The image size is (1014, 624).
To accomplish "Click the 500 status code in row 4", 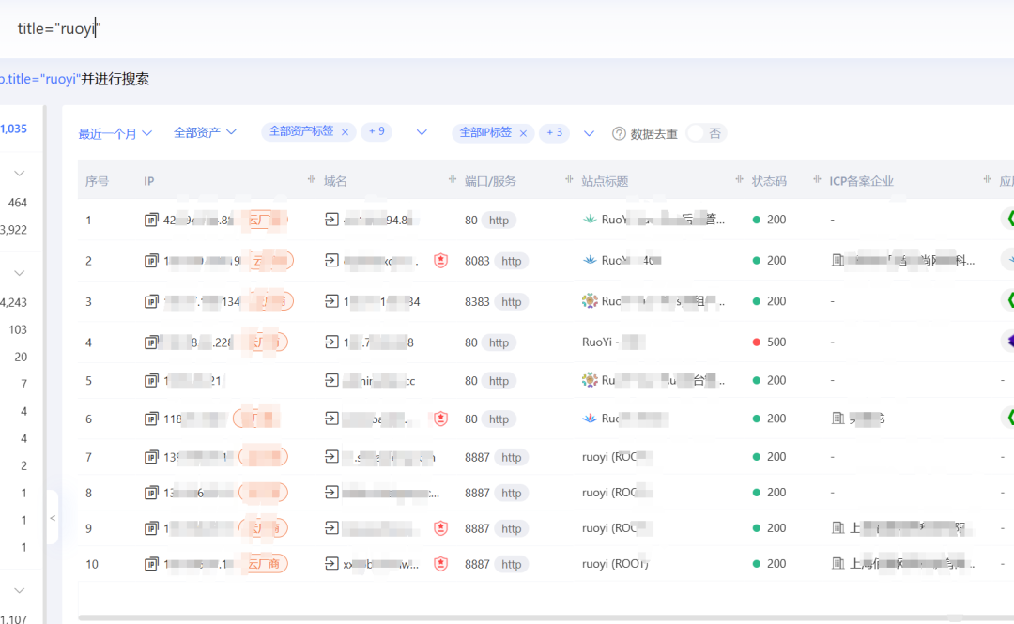I will [776, 342].
